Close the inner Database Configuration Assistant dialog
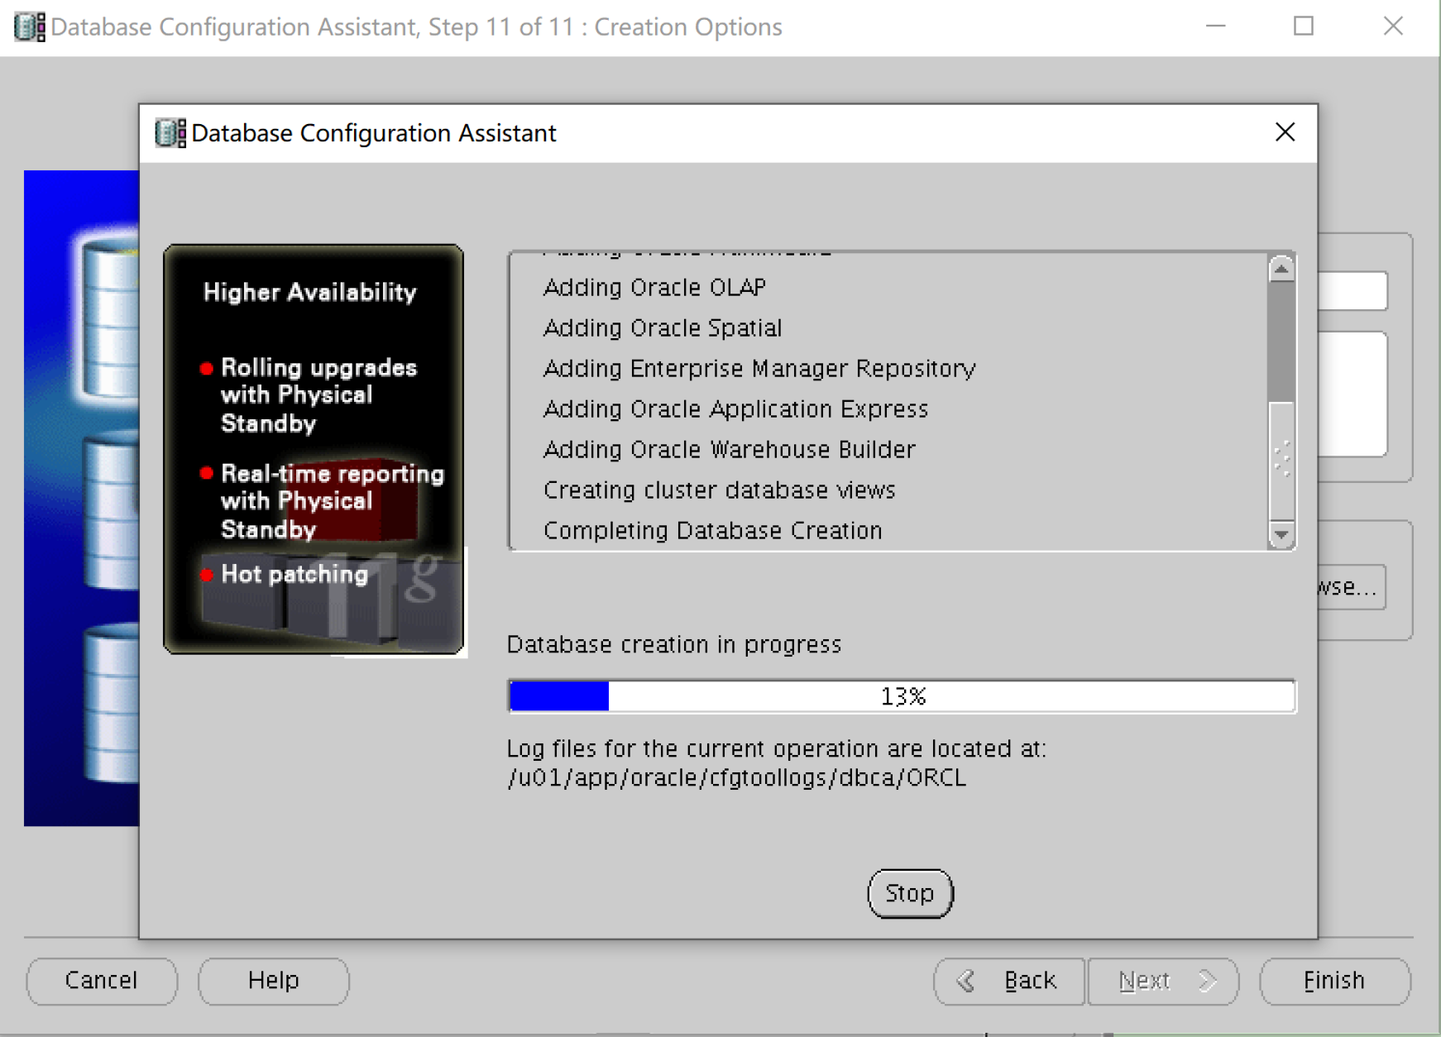1441x1037 pixels. click(1285, 132)
